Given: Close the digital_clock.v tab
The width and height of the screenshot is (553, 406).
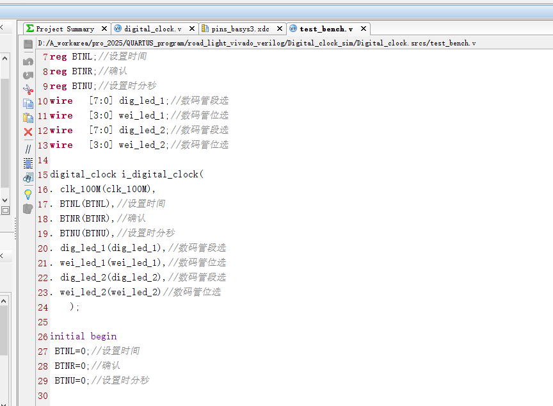Looking at the screenshot, I should 192,29.
